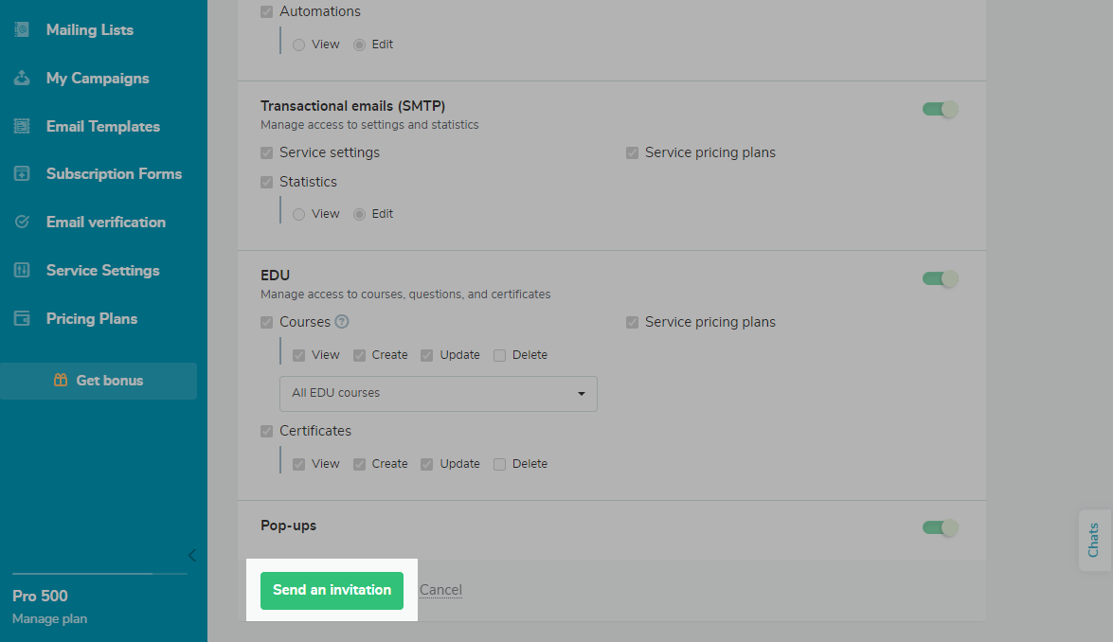Click the Cancel link

(x=440, y=590)
